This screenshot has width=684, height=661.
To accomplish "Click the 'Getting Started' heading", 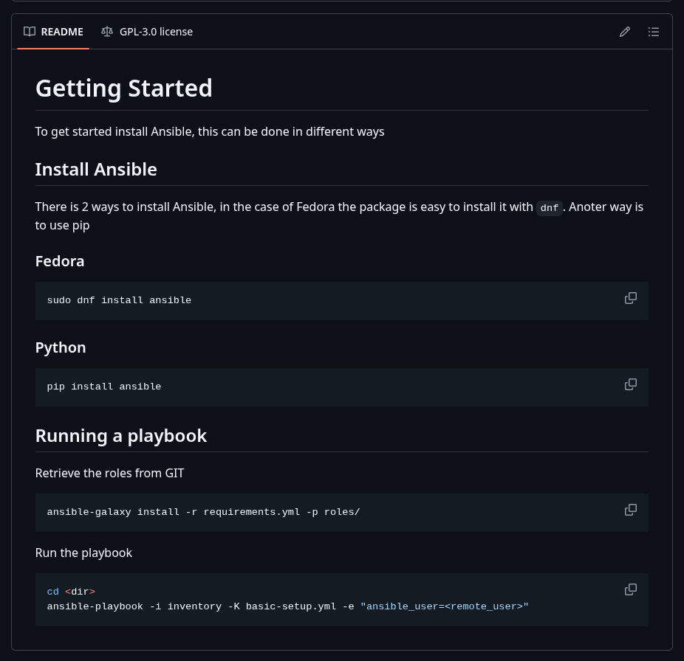I will click(123, 89).
